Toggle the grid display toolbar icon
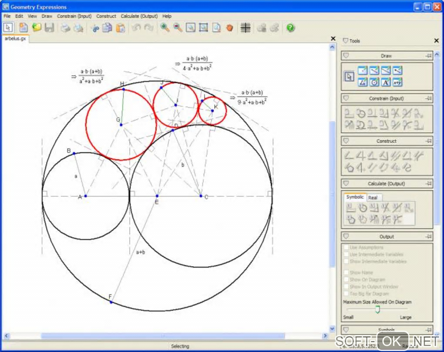Viewport: 444px width, 352px height. (246, 28)
